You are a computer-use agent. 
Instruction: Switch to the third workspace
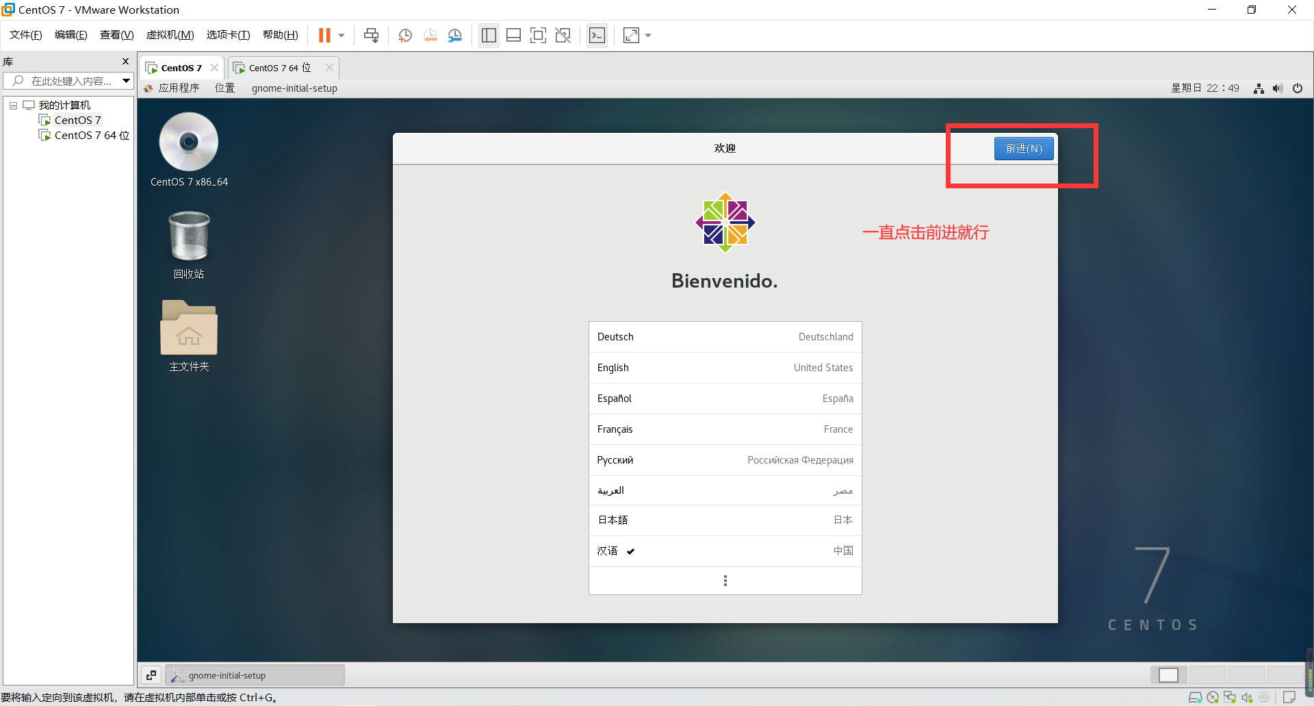click(x=1247, y=675)
